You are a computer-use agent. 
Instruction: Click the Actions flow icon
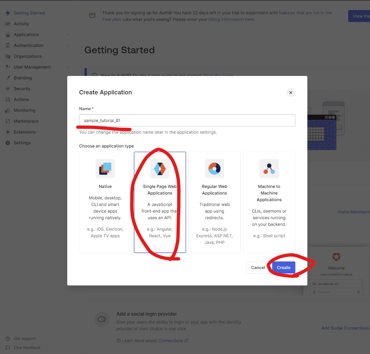(8, 100)
